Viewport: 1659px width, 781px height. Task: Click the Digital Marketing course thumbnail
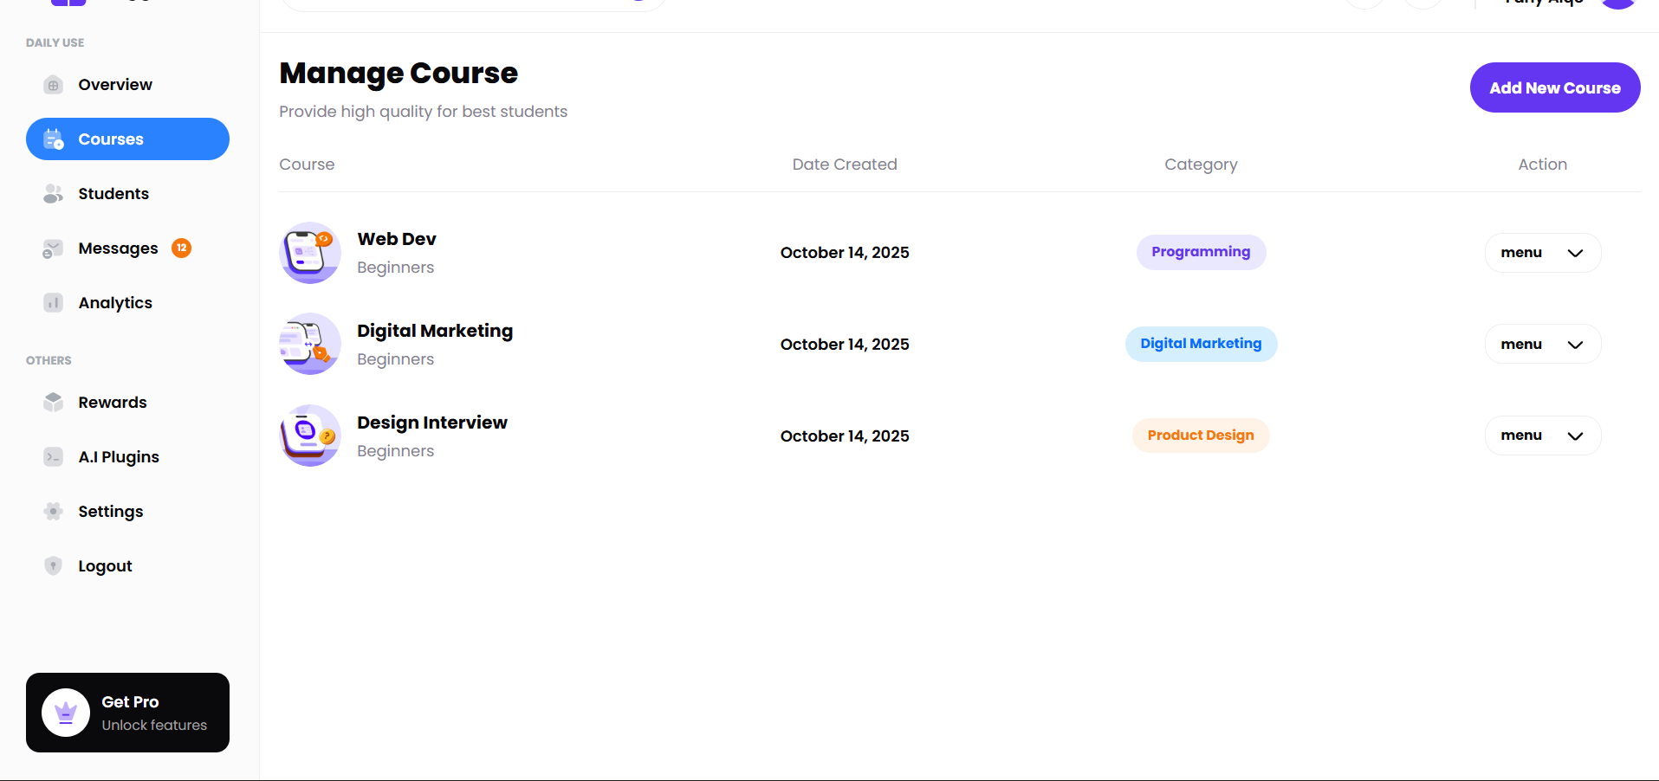310,344
